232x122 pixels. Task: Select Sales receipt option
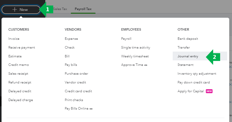click(18, 74)
